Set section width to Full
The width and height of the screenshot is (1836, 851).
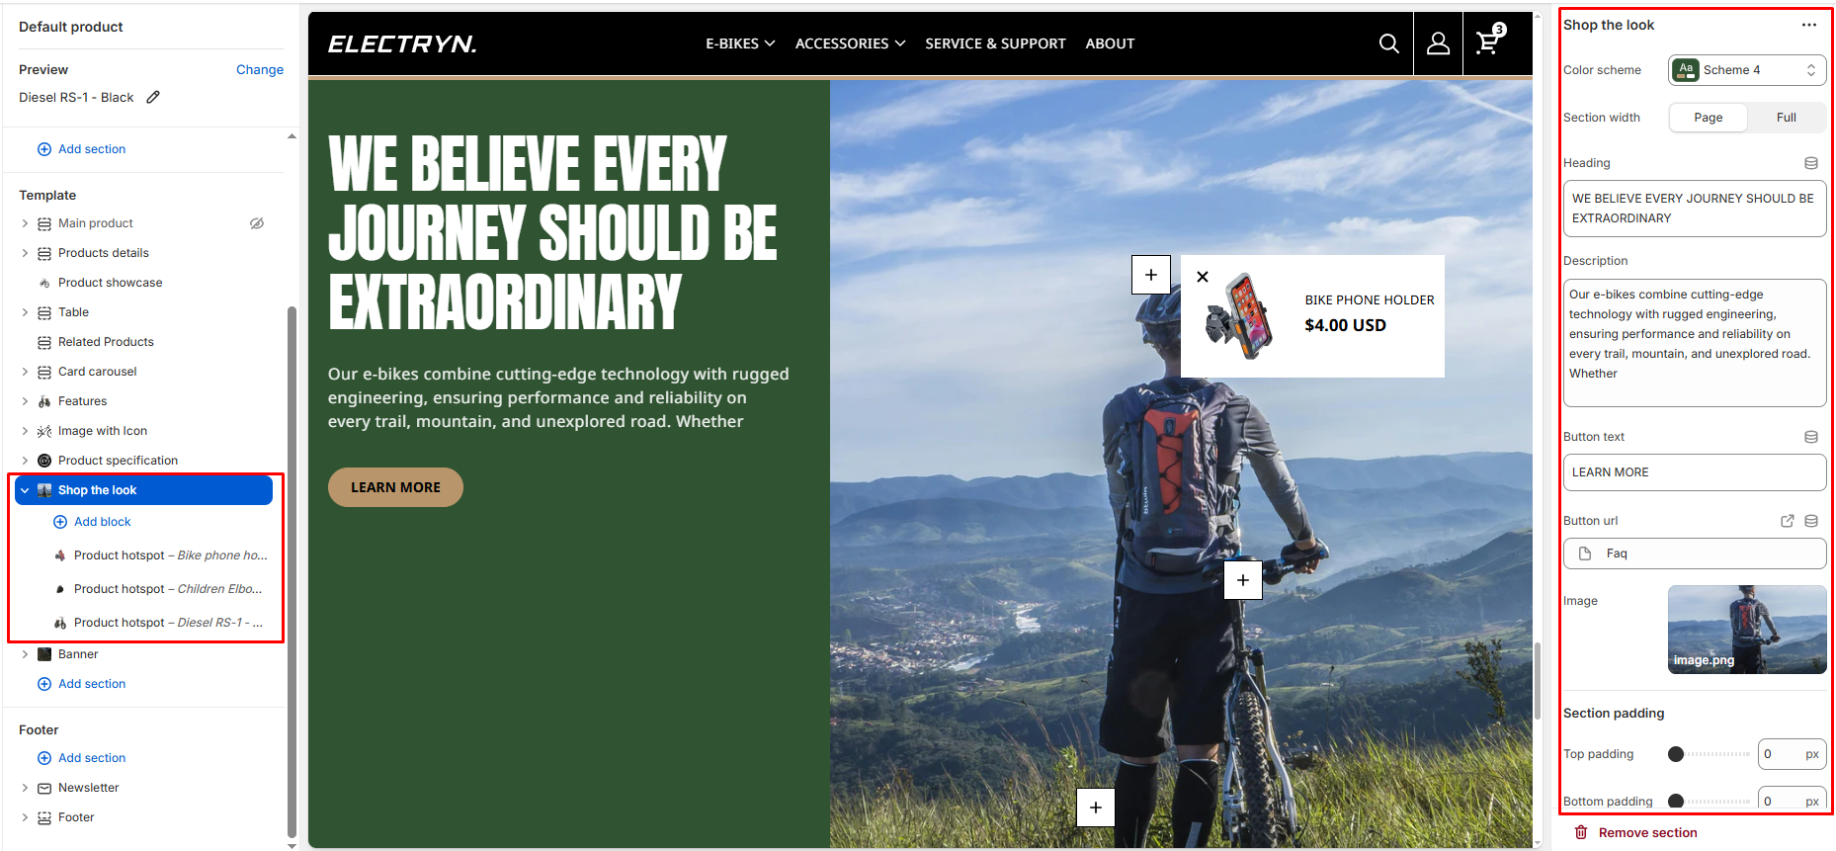coord(1786,118)
